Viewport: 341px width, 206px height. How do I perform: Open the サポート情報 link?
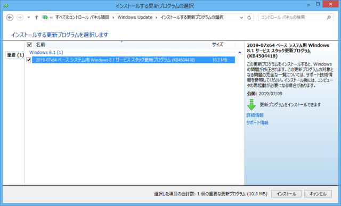coord(257,123)
